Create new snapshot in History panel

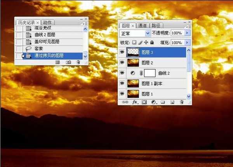(68, 62)
